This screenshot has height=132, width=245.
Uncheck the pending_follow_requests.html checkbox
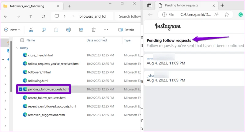coord(21,89)
